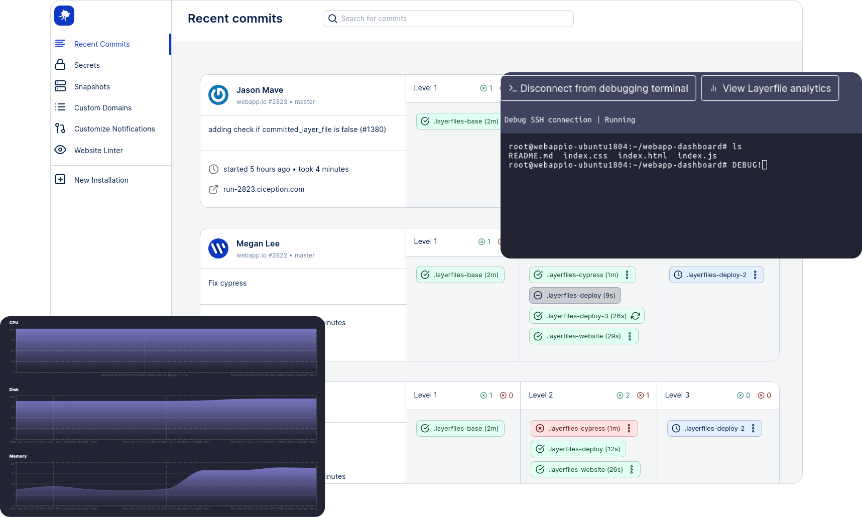The width and height of the screenshot is (862, 517).
Task: Click the red error icon on failed .layerfiles-cypress
Action: pyautogui.click(x=540, y=428)
